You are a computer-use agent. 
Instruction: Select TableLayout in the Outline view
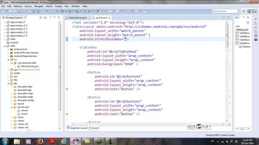[x=242, y=29]
